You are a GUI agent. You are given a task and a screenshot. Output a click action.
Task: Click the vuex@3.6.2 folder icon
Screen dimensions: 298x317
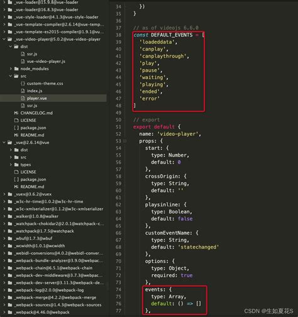pyautogui.click(x=10, y=194)
